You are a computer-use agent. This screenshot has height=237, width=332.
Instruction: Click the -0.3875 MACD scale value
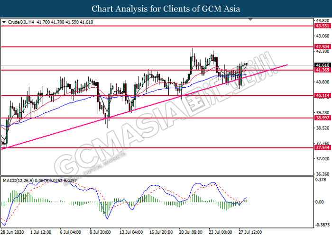(x=323, y=225)
